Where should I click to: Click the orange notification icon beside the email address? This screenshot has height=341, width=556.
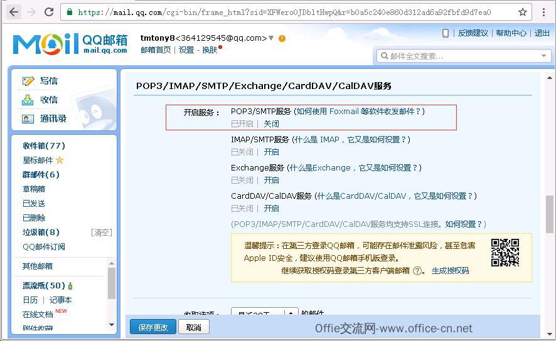coord(282,38)
